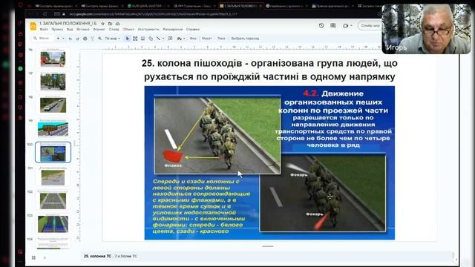The image size is (475, 267).
Task: Click the green WhatsApp sidebar icon
Action: [20, 69]
